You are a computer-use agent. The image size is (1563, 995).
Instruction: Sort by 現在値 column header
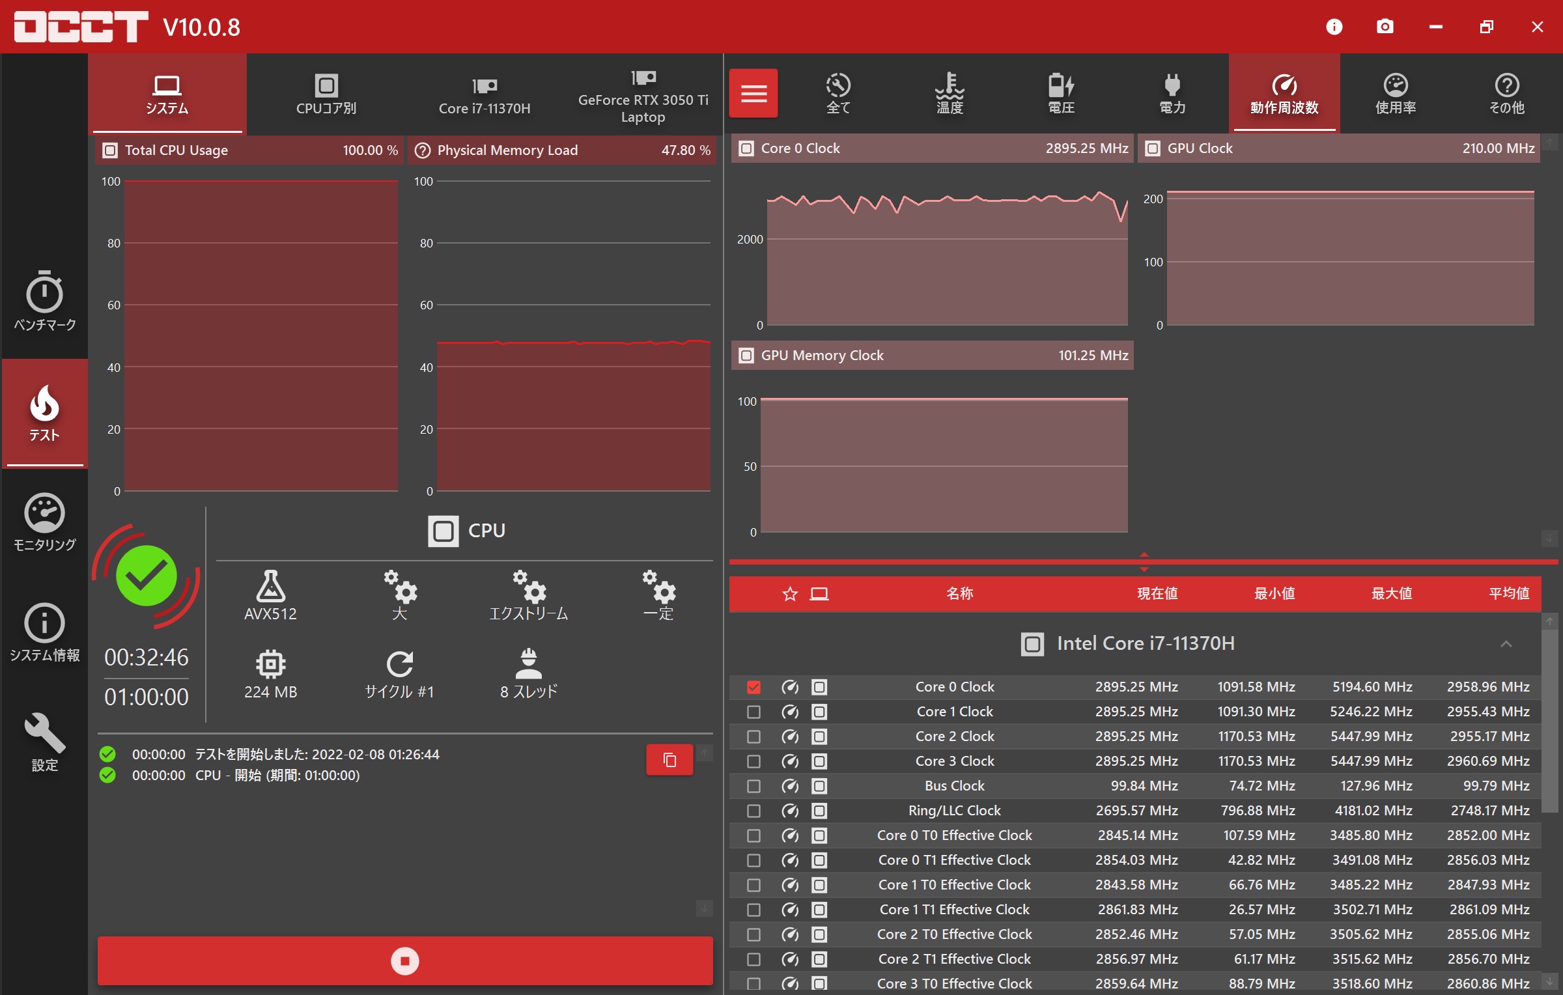point(1157,594)
